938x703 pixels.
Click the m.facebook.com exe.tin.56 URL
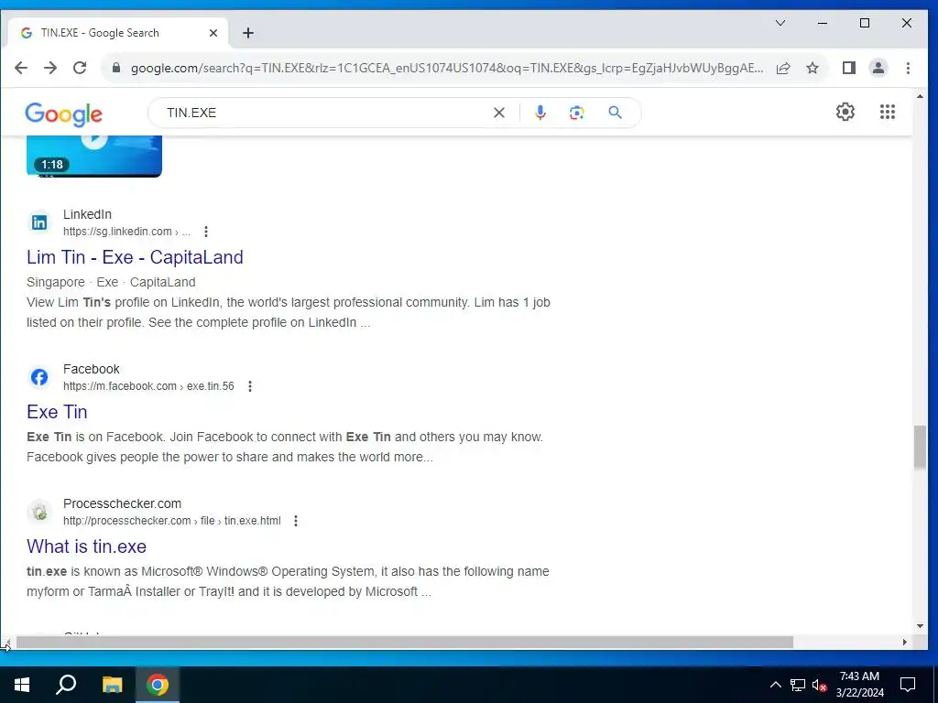[148, 386]
